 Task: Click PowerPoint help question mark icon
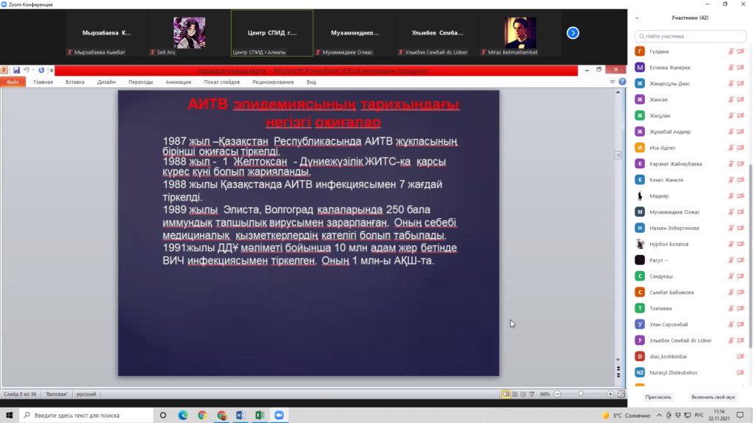point(622,82)
